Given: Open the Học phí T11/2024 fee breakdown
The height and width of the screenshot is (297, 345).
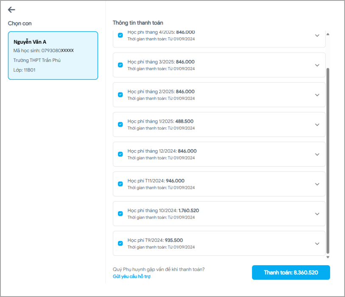Looking at the screenshot, I should [317, 184].
